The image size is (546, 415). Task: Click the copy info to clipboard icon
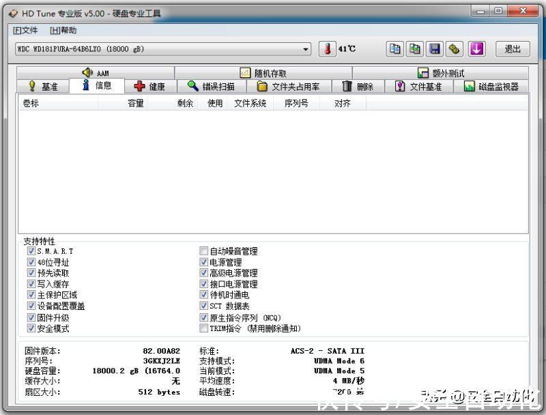(x=395, y=48)
